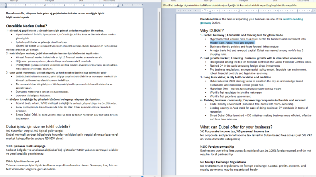Click the '%0 Kurumlar vergisi, %0 kişisel gelir vergisi' line

(34, 131)
